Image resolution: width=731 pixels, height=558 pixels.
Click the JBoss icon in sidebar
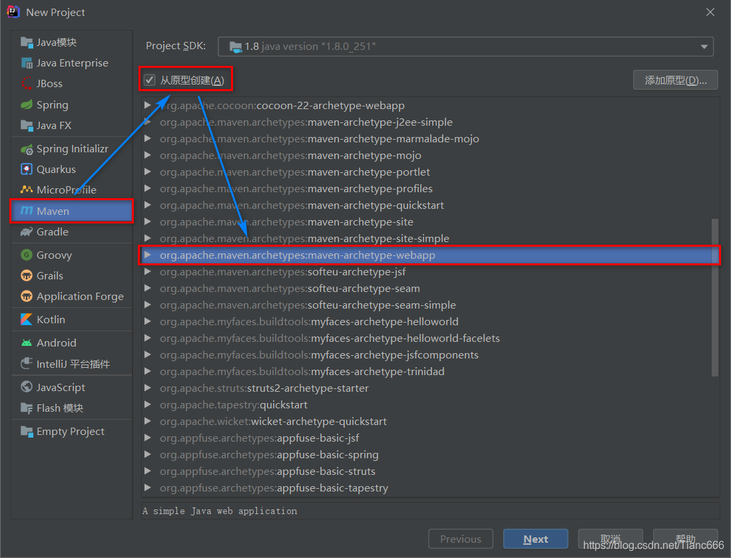[x=27, y=83]
